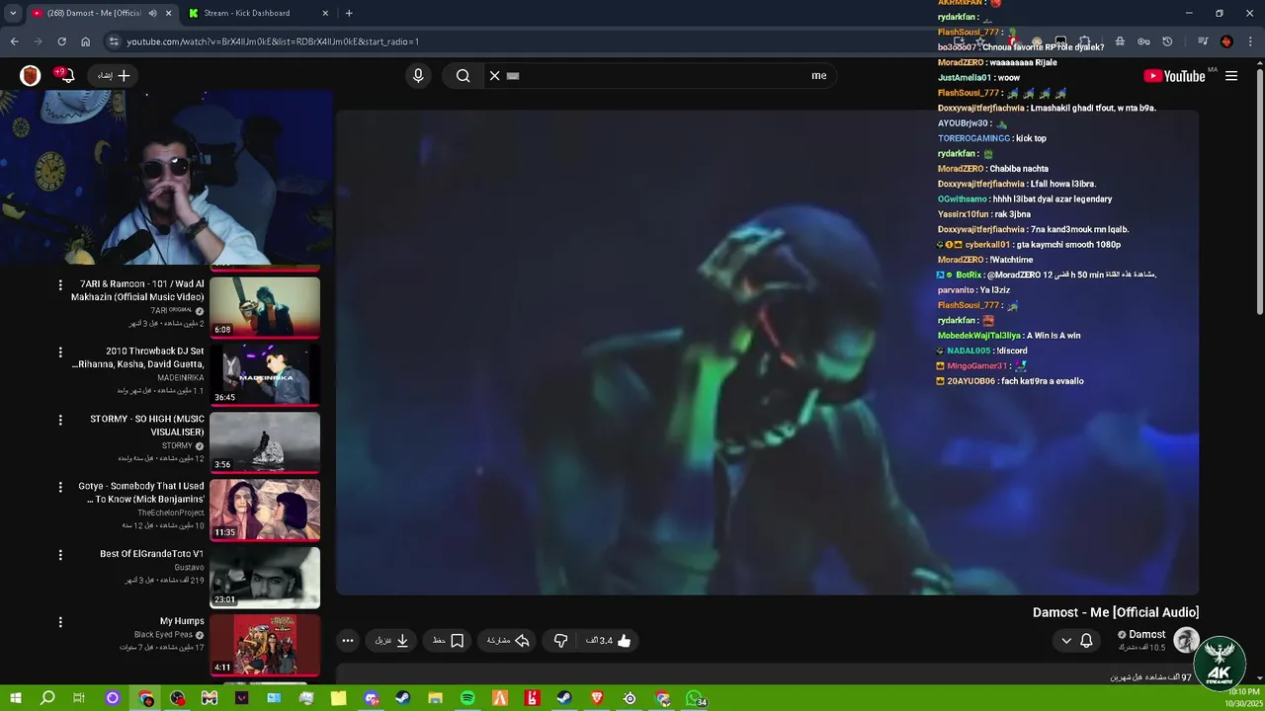Save the video to a playlist

[448, 641]
